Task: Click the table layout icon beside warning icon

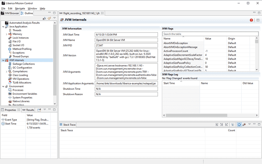Action: click(258, 20)
